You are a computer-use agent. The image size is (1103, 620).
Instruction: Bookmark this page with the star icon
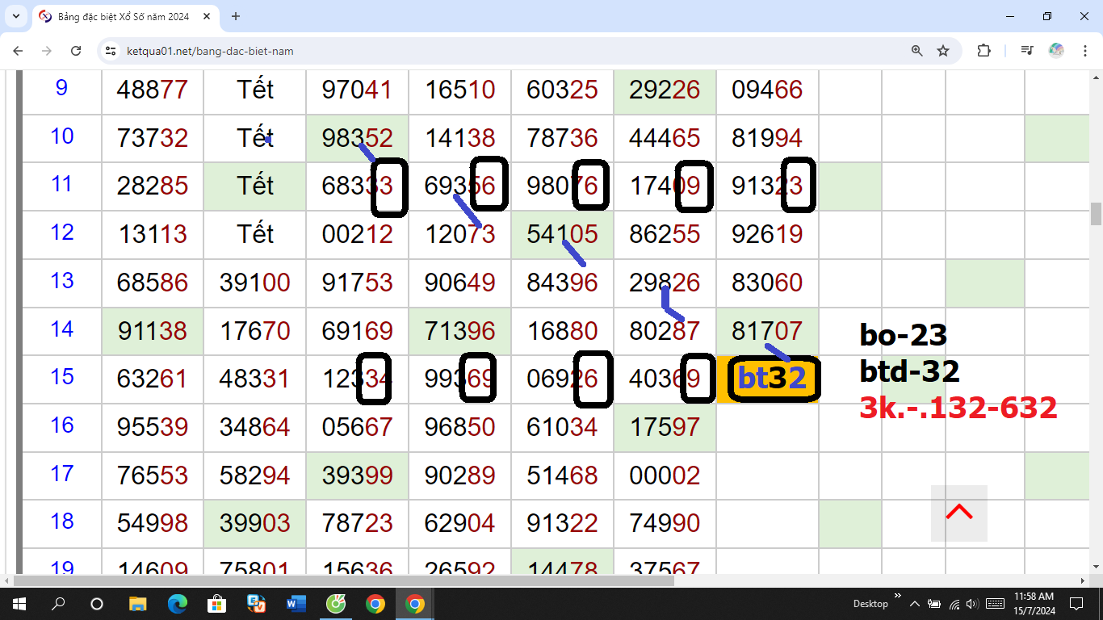[942, 51]
